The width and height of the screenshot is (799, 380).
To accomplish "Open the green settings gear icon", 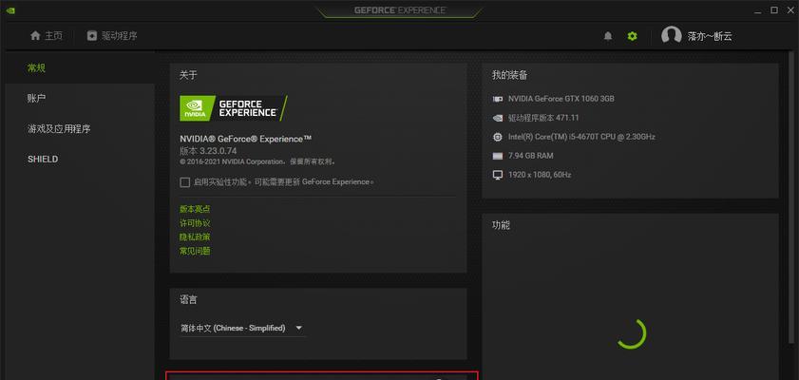I will tap(633, 36).
